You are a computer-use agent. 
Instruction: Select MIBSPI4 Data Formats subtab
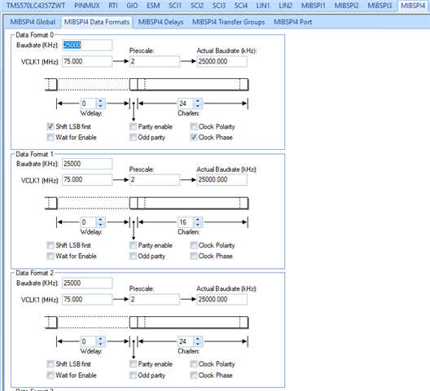97,22
